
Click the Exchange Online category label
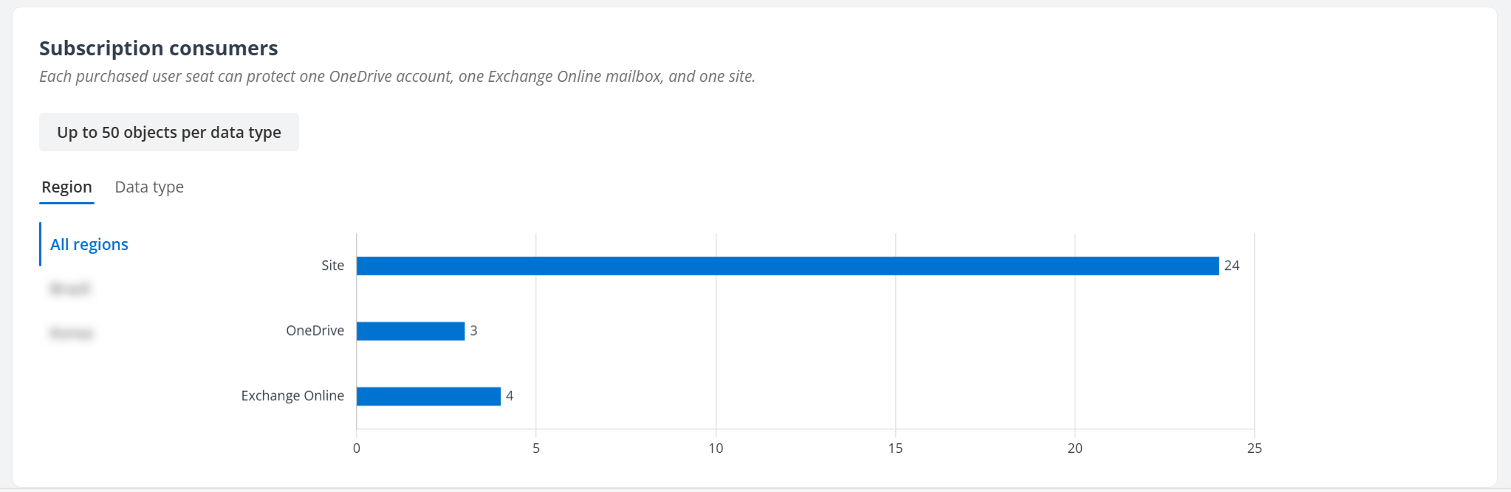[x=292, y=396]
